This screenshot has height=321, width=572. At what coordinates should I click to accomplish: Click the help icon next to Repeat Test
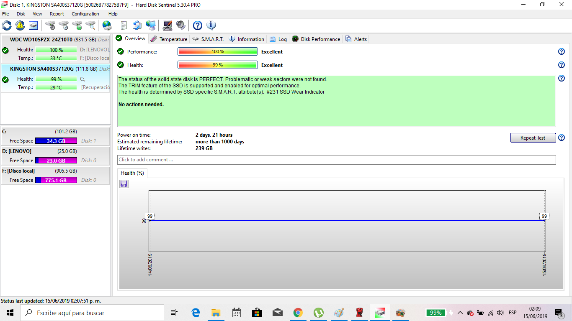click(562, 138)
